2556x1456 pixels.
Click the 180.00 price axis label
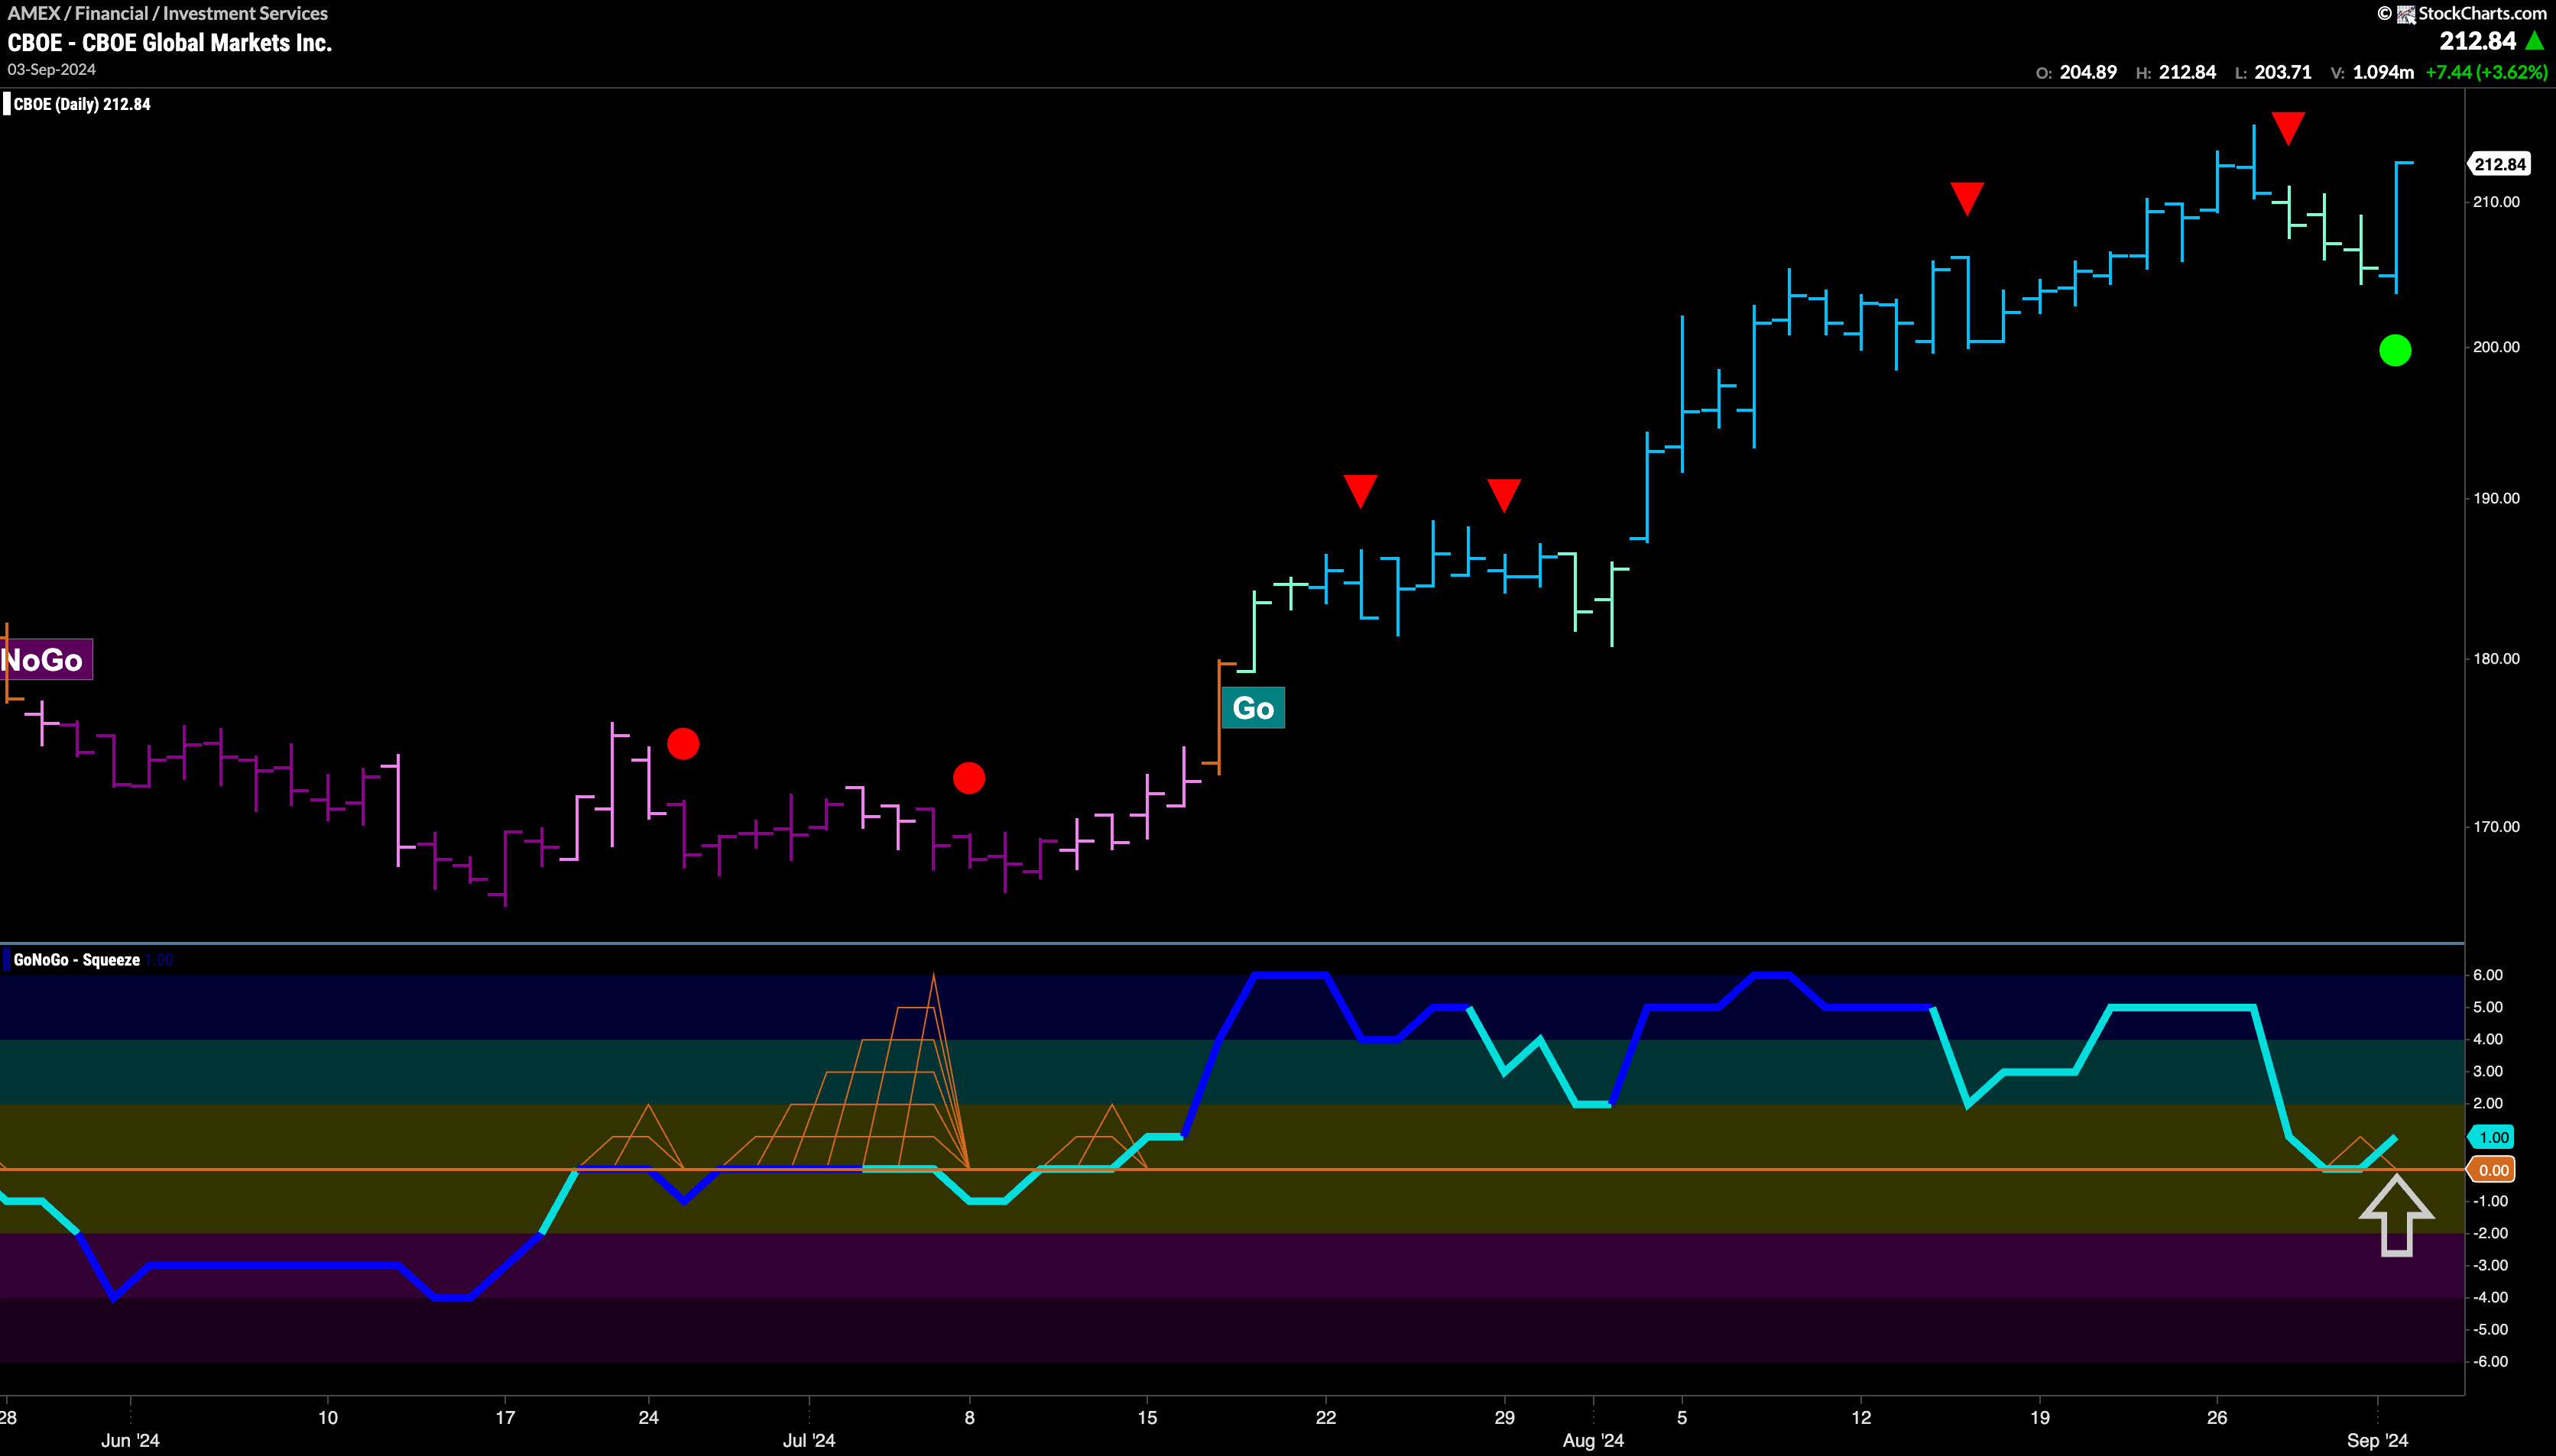tap(2496, 659)
